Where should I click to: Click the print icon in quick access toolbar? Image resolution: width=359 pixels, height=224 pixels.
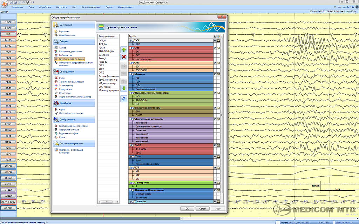click(15, 2)
